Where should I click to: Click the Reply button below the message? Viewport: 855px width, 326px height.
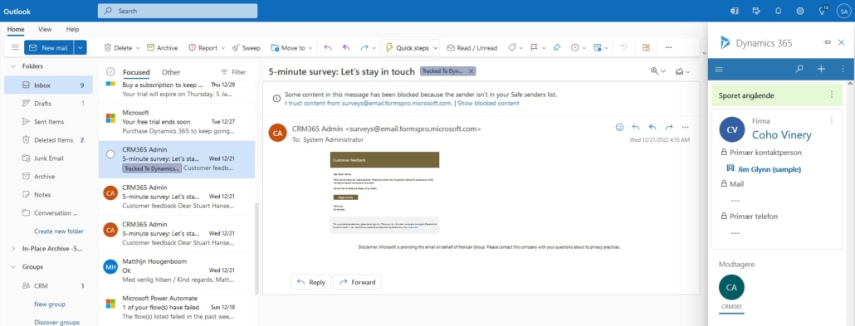(310, 282)
